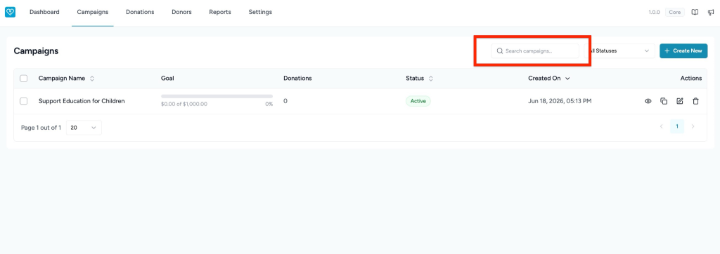Open Support Education for Children campaign name
Viewport: 720px width, 254px height.
(x=82, y=101)
